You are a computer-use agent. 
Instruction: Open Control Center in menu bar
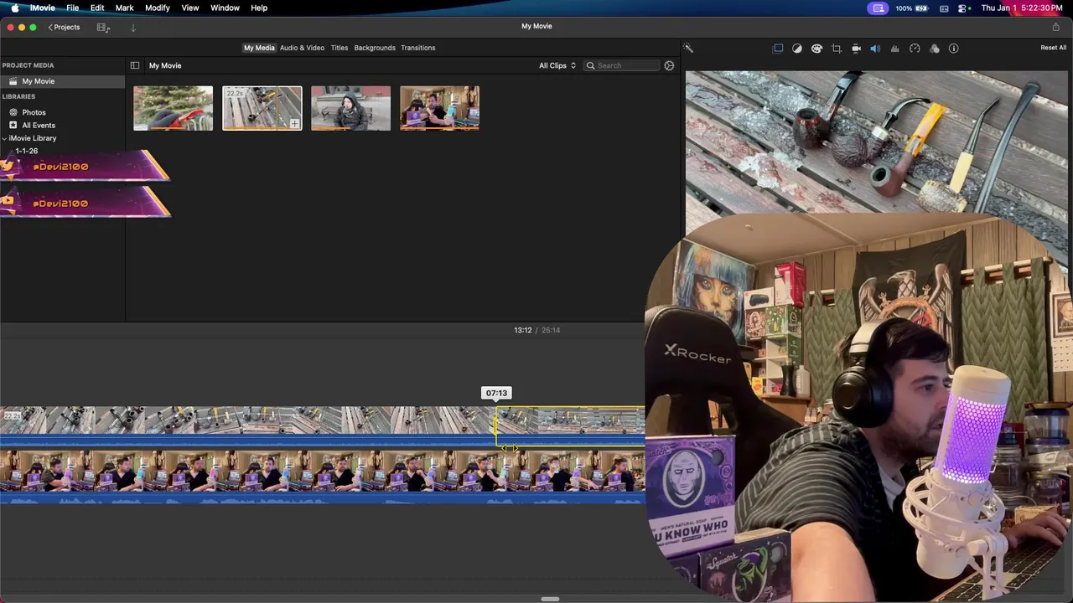(x=963, y=8)
